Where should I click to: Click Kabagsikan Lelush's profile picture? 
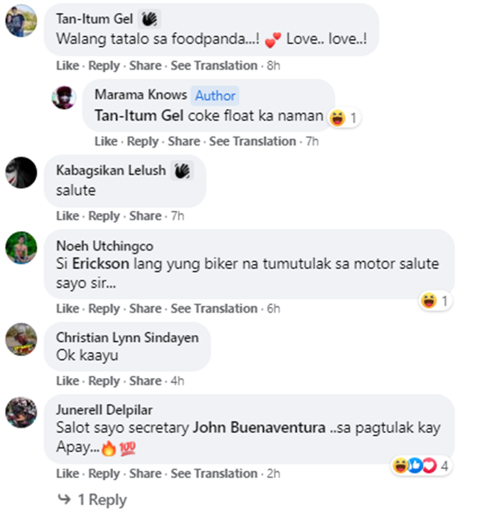(20, 173)
